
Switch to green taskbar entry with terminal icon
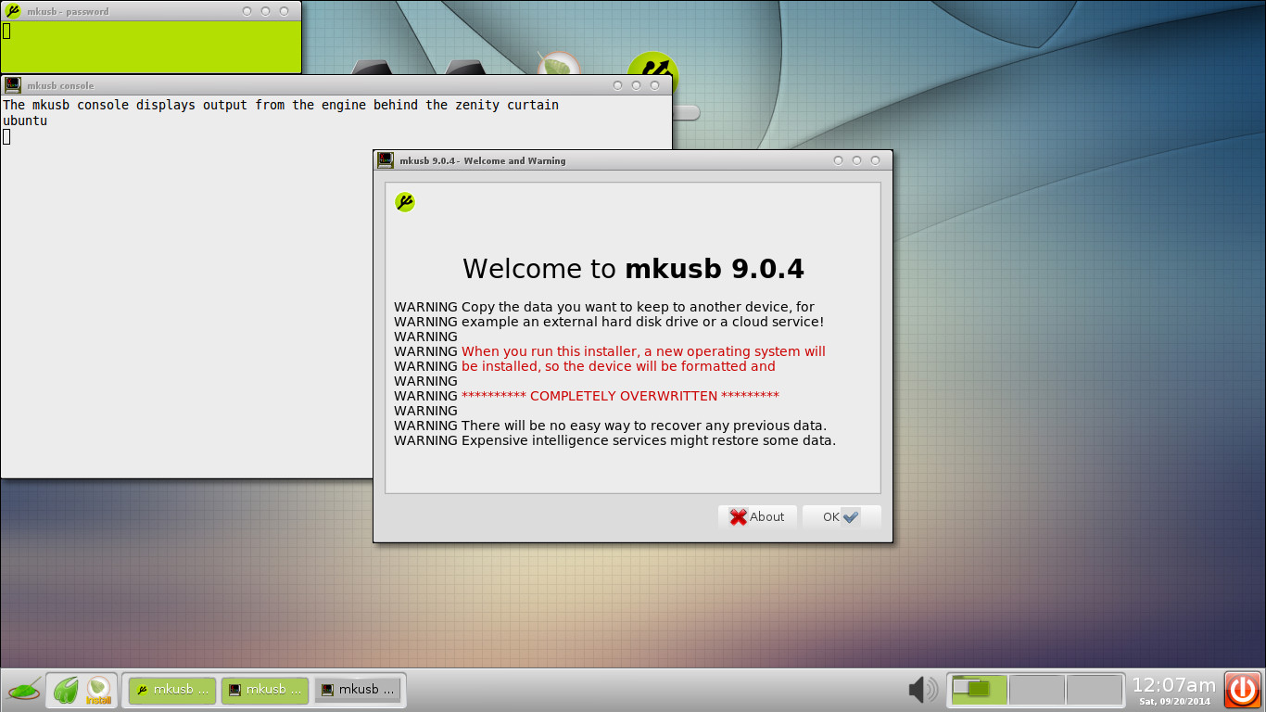point(265,690)
